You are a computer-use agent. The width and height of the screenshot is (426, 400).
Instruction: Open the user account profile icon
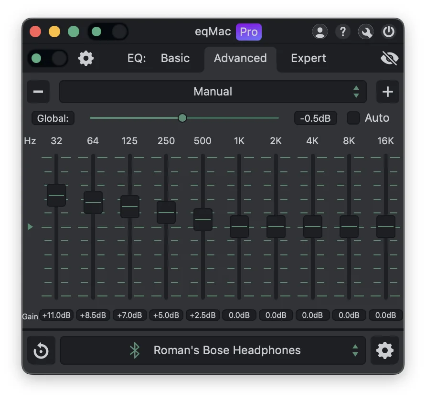point(320,32)
